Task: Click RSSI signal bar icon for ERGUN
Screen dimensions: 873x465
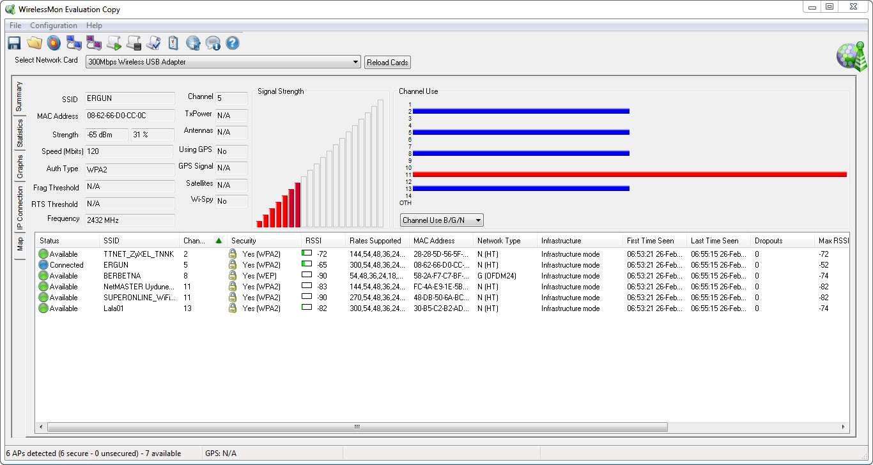Action: 307,264
